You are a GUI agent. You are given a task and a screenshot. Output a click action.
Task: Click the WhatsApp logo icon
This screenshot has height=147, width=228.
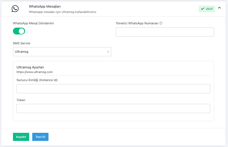coord(15,9)
